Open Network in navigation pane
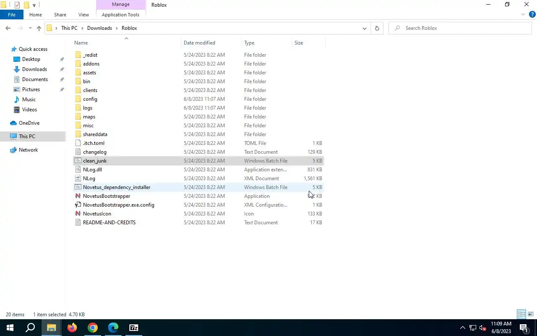Screen dimensions: 537x336 28,150
